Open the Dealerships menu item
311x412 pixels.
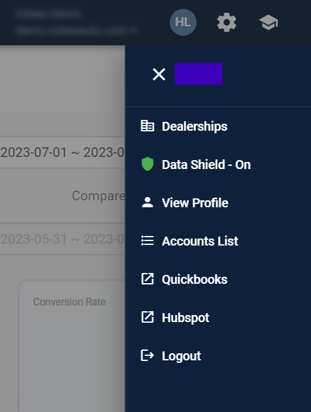tap(195, 126)
